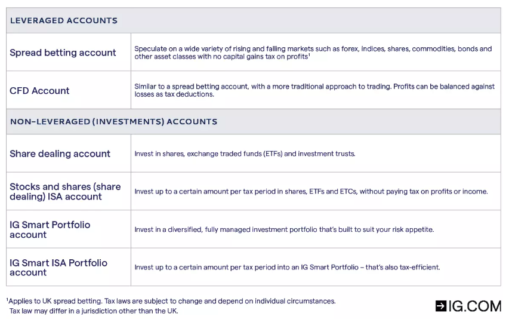Click the spread betting description text
509x319 pixels.
tap(313, 53)
